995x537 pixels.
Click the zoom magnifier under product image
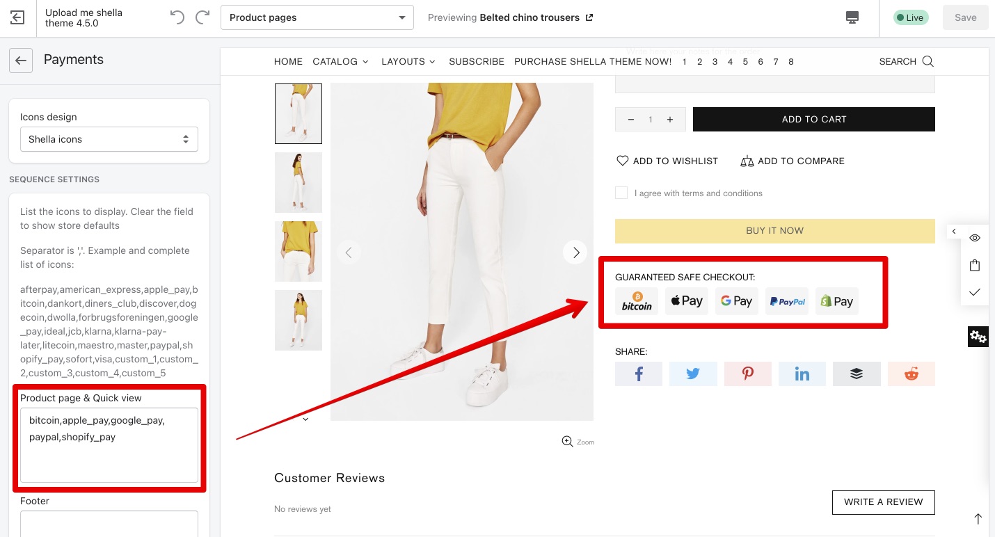click(567, 441)
